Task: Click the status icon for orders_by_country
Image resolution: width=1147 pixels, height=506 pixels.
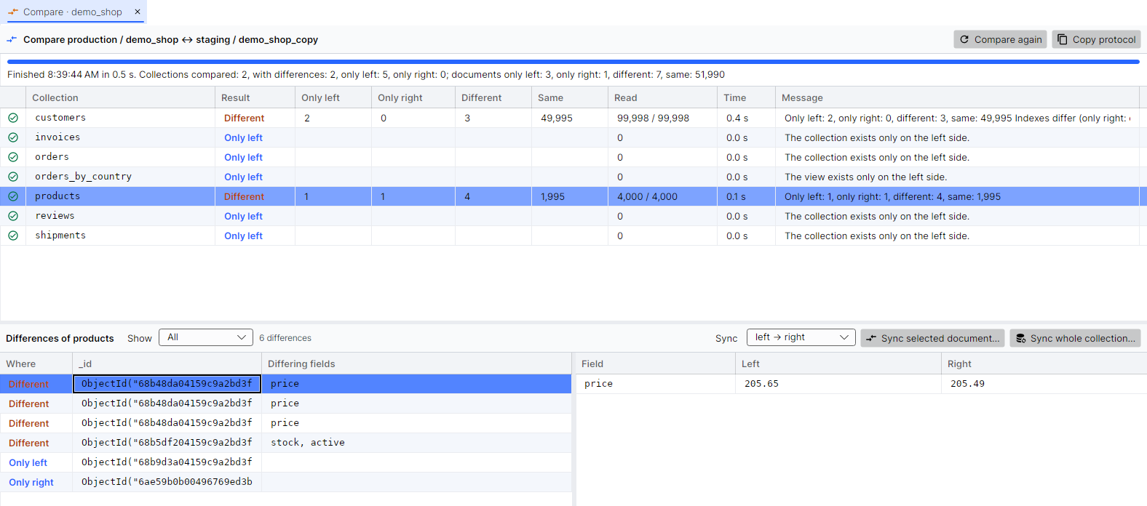Action: click(13, 177)
